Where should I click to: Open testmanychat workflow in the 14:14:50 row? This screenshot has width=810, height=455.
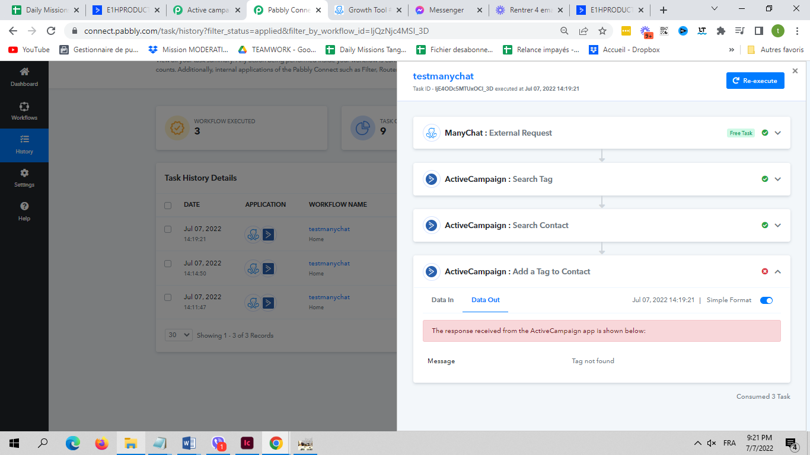[x=329, y=263]
